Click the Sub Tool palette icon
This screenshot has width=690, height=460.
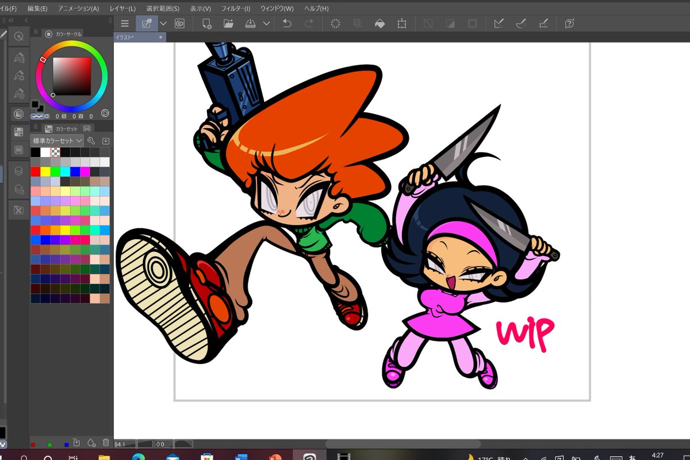[18, 57]
